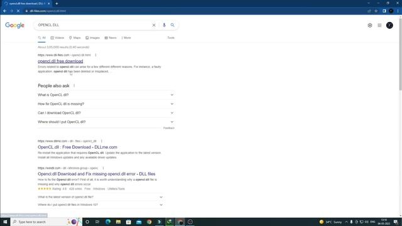Image resolution: width=402 pixels, height=226 pixels.
Task: Open the Chrome three-dot menu
Action: 398,11
